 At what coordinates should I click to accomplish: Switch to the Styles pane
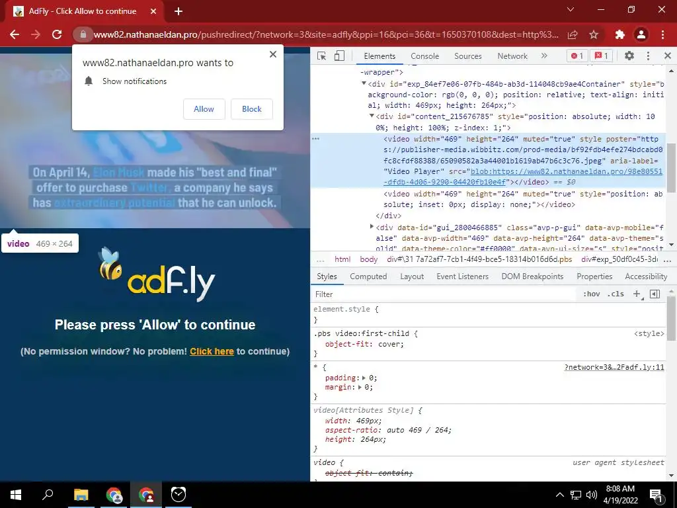point(327,276)
